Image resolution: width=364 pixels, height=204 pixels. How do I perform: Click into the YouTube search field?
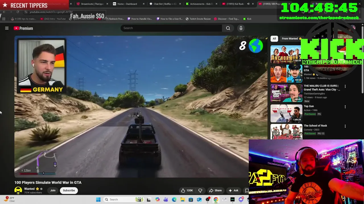coord(171,28)
